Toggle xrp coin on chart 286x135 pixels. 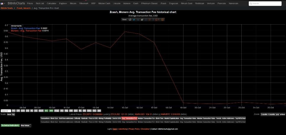coord(27,111)
